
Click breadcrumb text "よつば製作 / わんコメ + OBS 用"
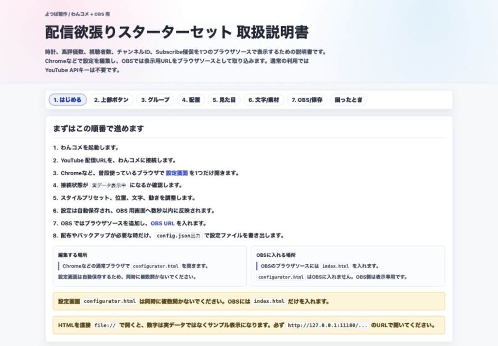(77, 14)
